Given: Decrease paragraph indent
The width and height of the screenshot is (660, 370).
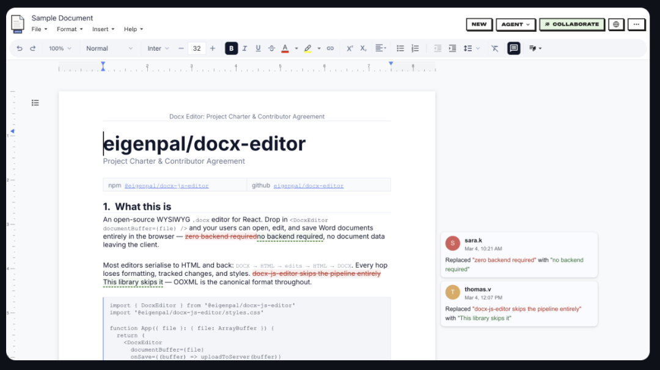Looking at the screenshot, I should coord(438,48).
